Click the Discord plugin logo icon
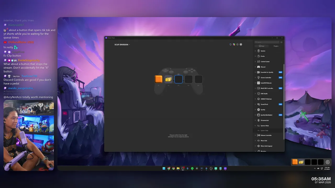Screen dimensions: 335x188 259,67
